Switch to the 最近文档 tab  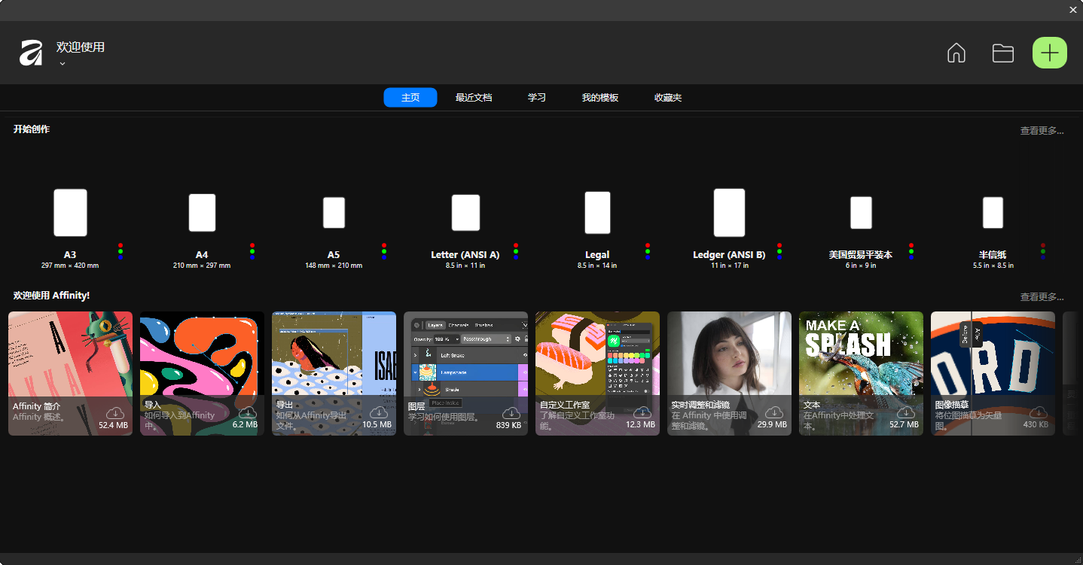(x=474, y=98)
